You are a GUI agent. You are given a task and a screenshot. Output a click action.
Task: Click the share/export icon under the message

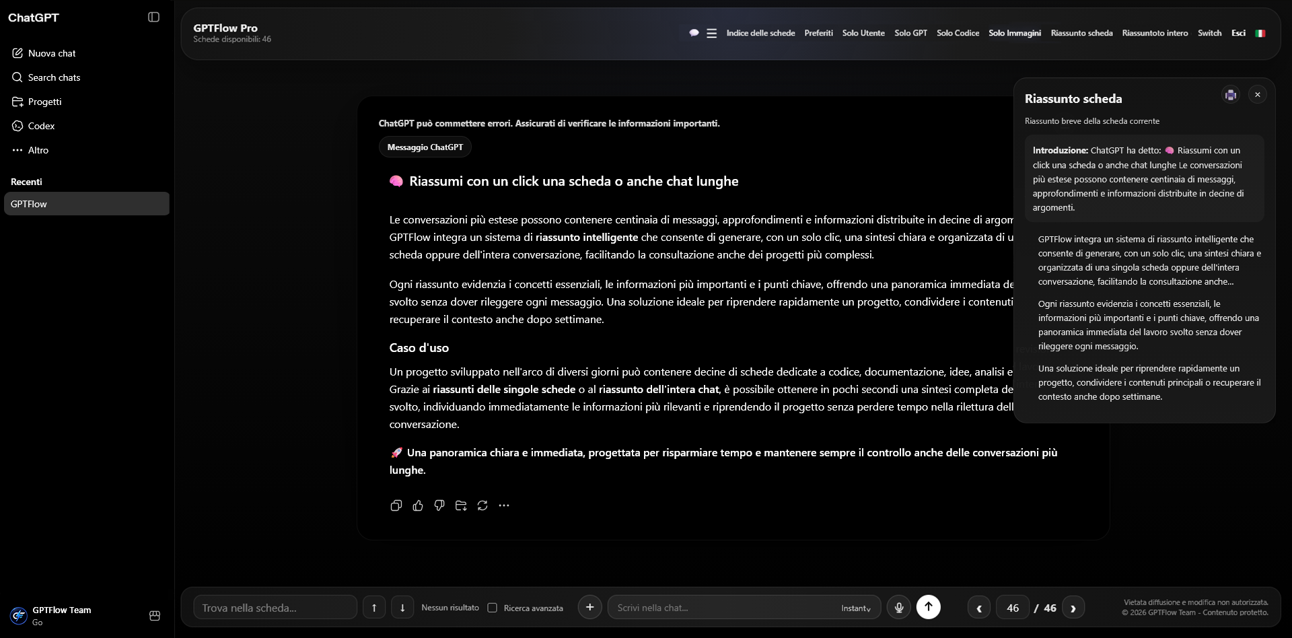pos(461,505)
